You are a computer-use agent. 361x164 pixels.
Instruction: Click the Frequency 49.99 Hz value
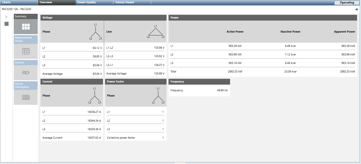tap(222, 90)
